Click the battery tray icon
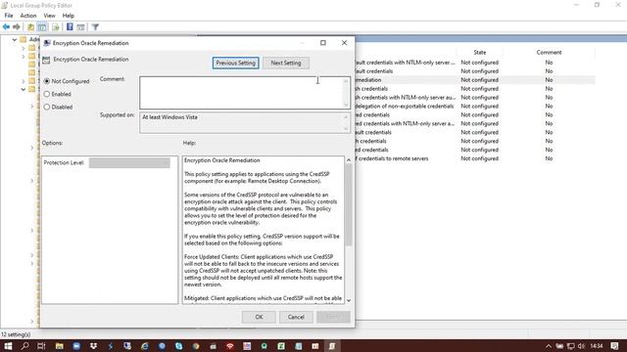Image resolution: width=627 pixels, height=352 pixels. 559,346
